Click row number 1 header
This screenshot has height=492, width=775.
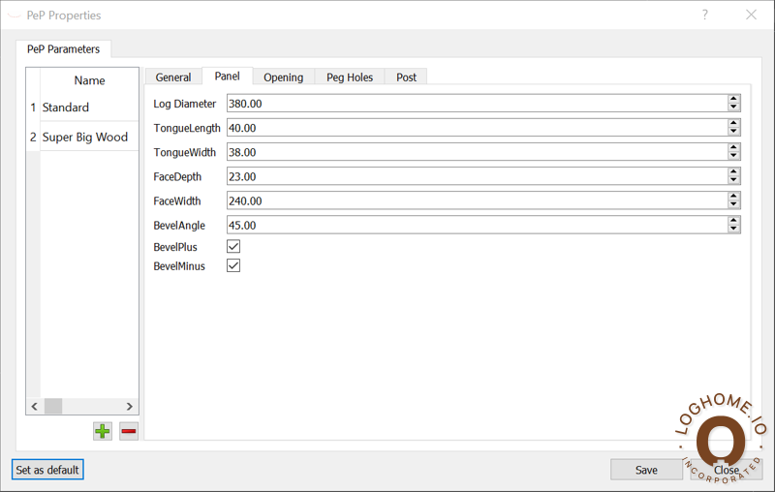[x=33, y=108]
